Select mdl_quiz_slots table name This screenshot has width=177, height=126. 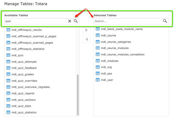[21, 106]
